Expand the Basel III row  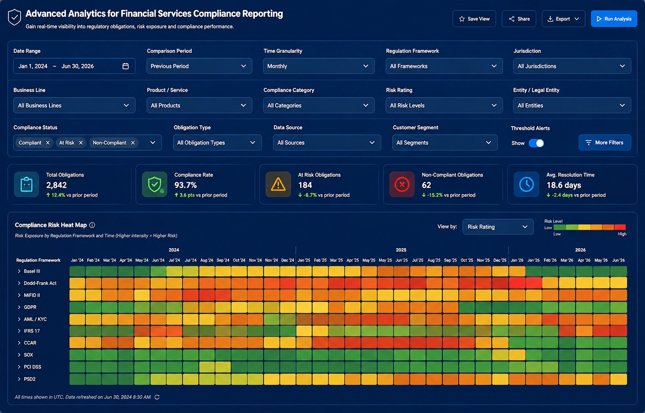[19, 271]
